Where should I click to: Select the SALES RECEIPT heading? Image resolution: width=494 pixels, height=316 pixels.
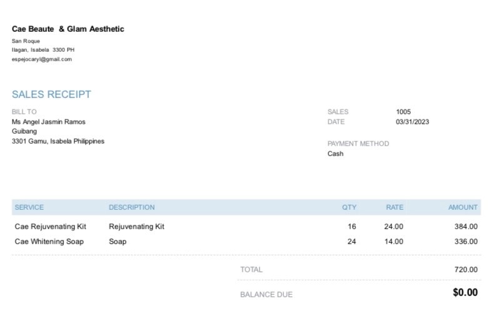[51, 94]
